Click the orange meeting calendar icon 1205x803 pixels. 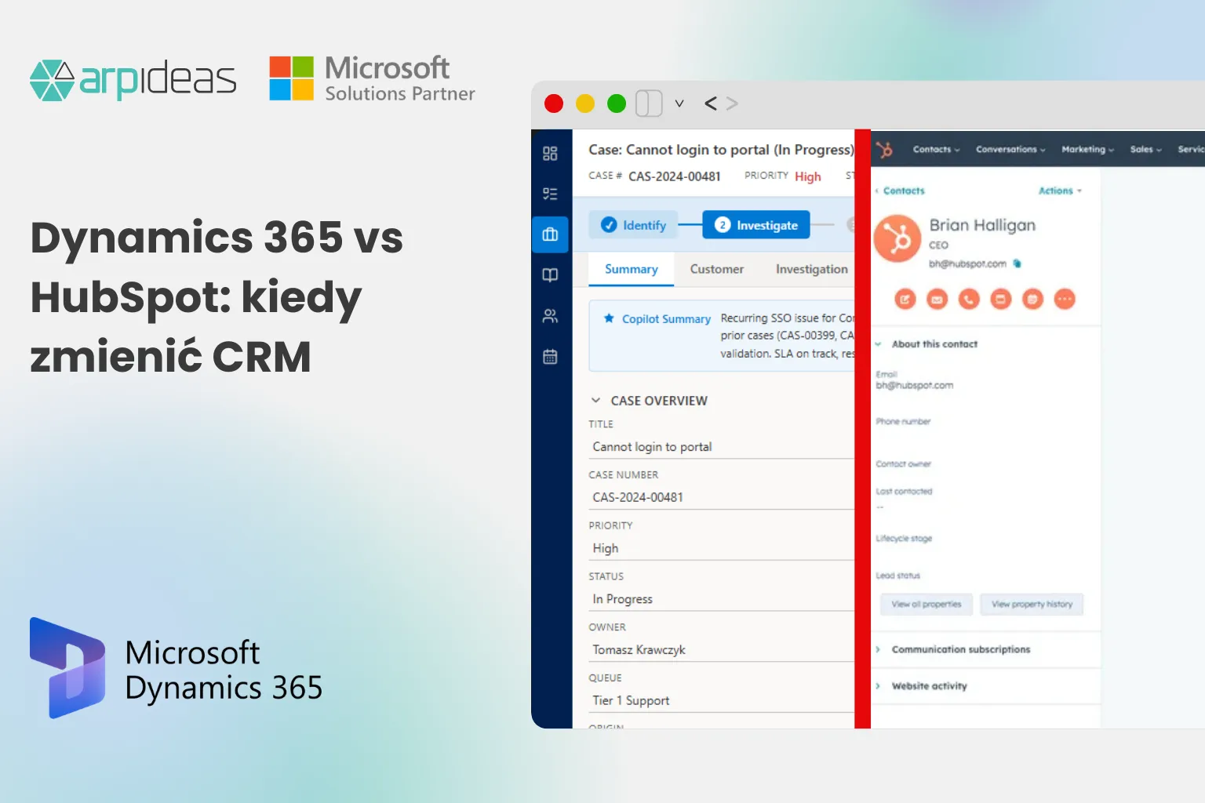click(1033, 299)
